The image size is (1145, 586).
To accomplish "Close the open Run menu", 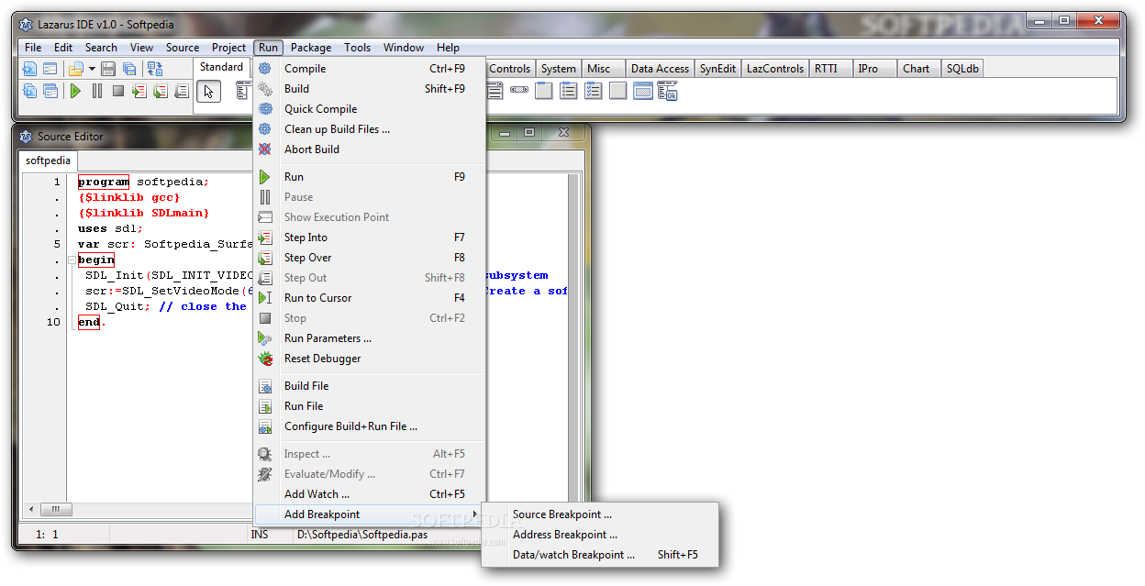I will tap(268, 48).
